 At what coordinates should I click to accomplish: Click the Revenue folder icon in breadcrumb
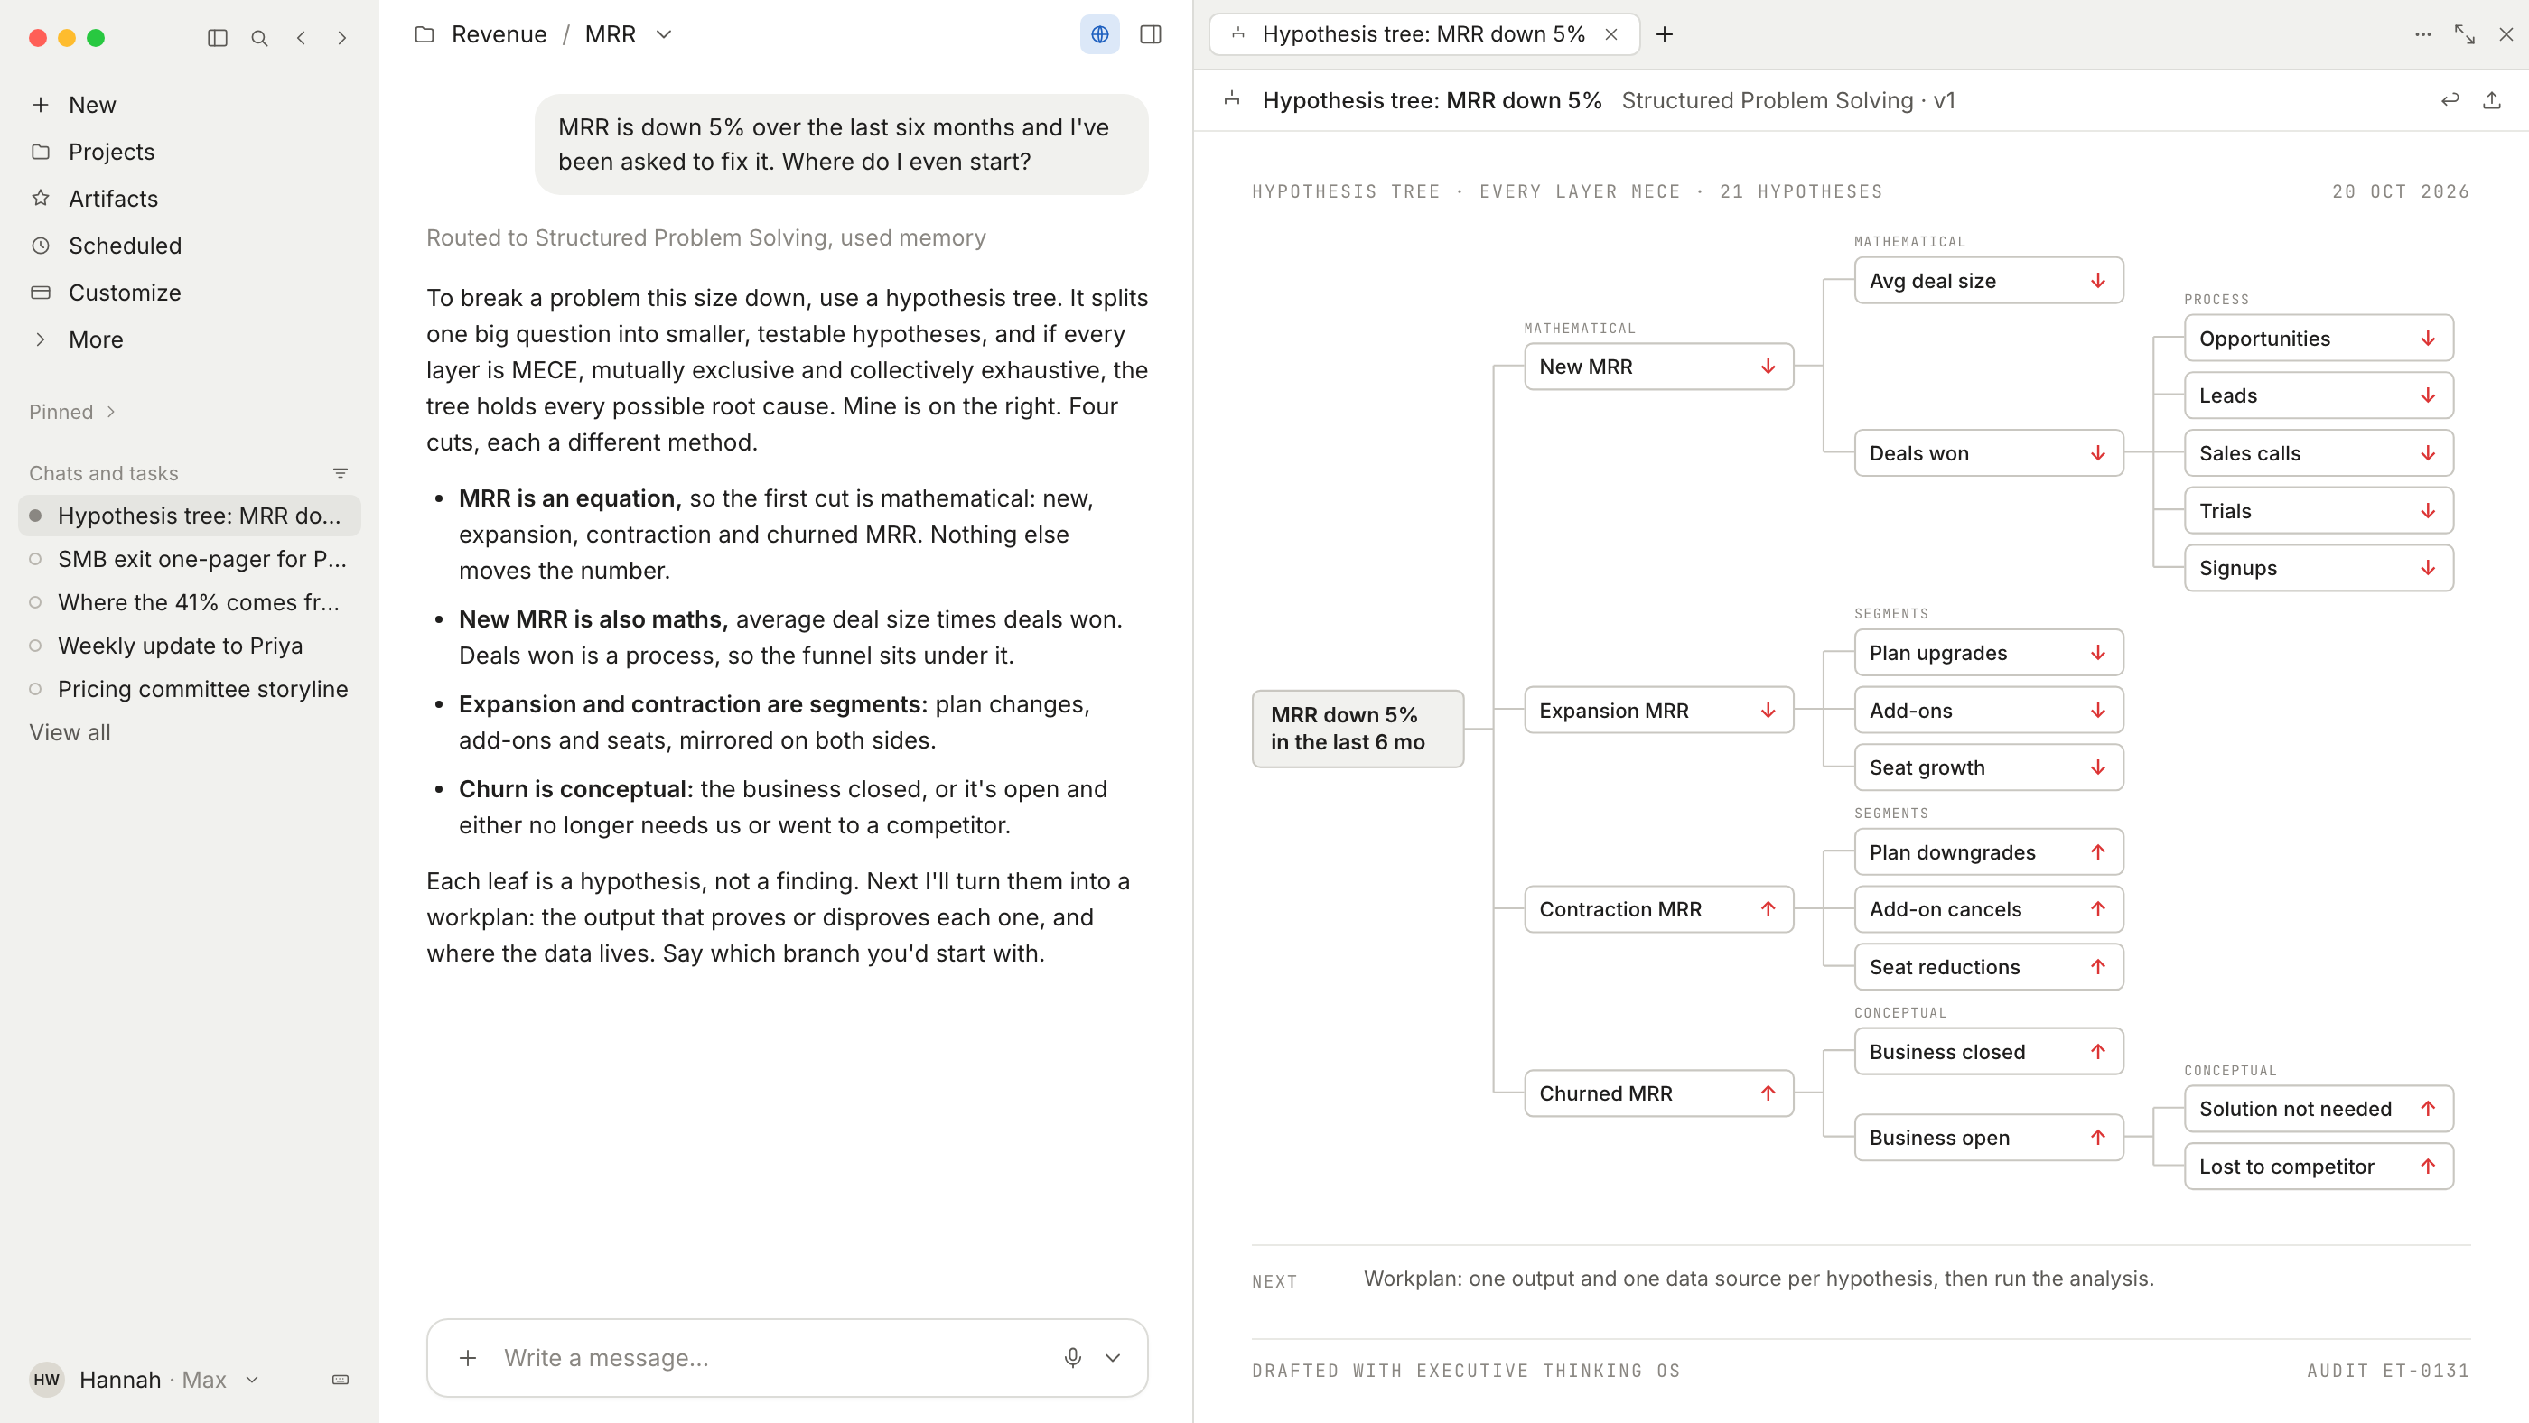tap(425, 34)
